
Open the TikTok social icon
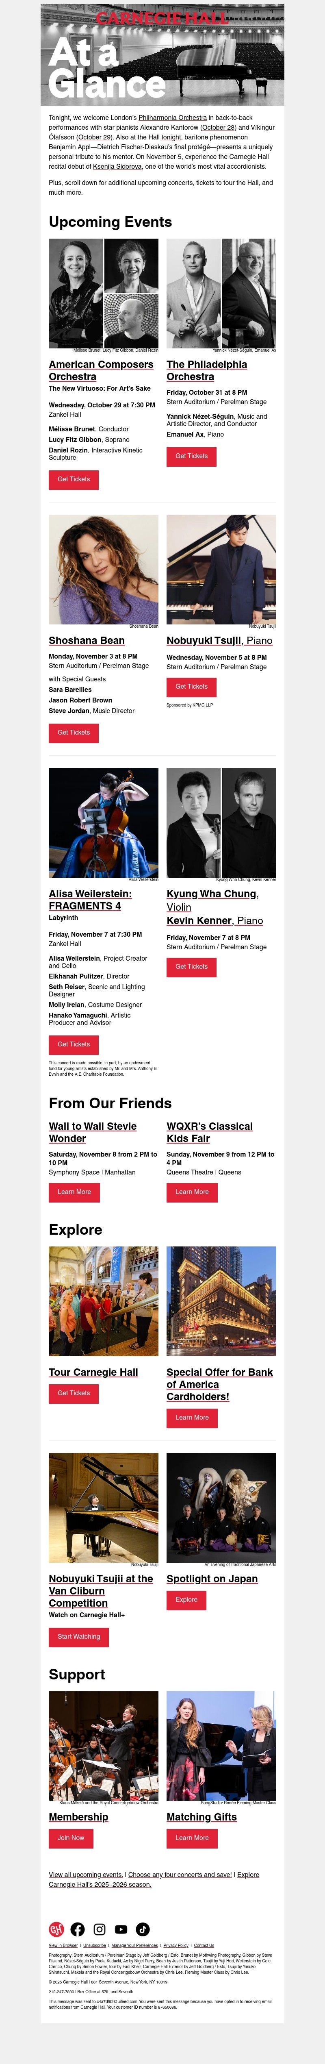143,1929
